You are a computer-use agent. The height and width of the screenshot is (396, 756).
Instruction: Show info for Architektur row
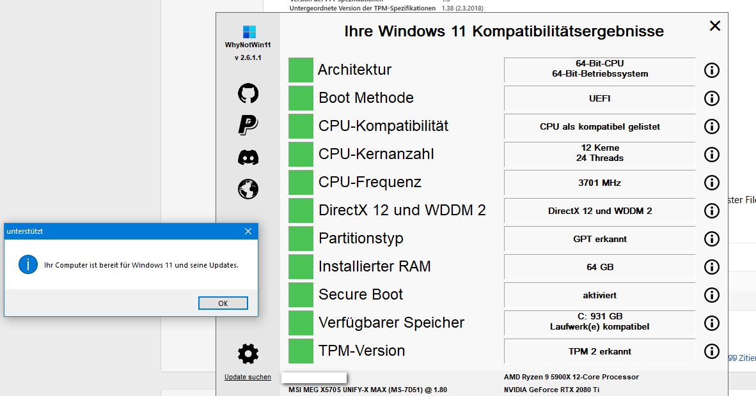[712, 70]
